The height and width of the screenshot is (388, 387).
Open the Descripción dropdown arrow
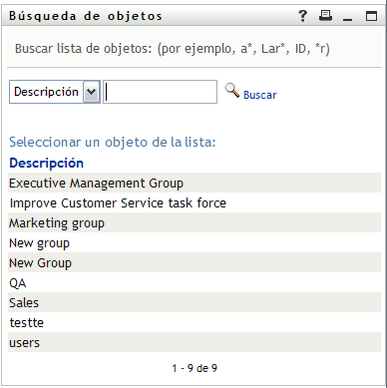[x=92, y=92]
